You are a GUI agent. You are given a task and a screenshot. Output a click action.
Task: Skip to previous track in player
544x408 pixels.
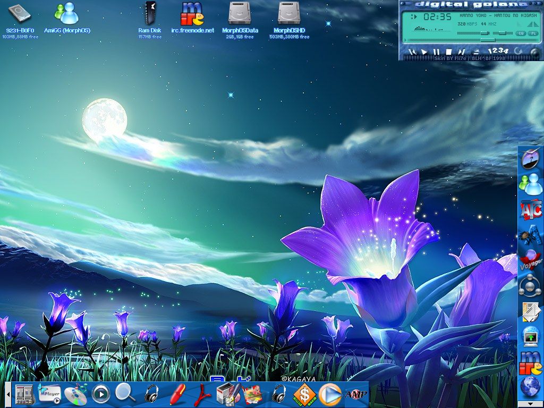click(x=412, y=52)
